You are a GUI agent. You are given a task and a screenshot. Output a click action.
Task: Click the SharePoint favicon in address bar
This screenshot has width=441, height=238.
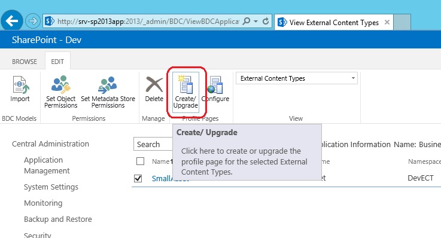(x=50, y=21)
